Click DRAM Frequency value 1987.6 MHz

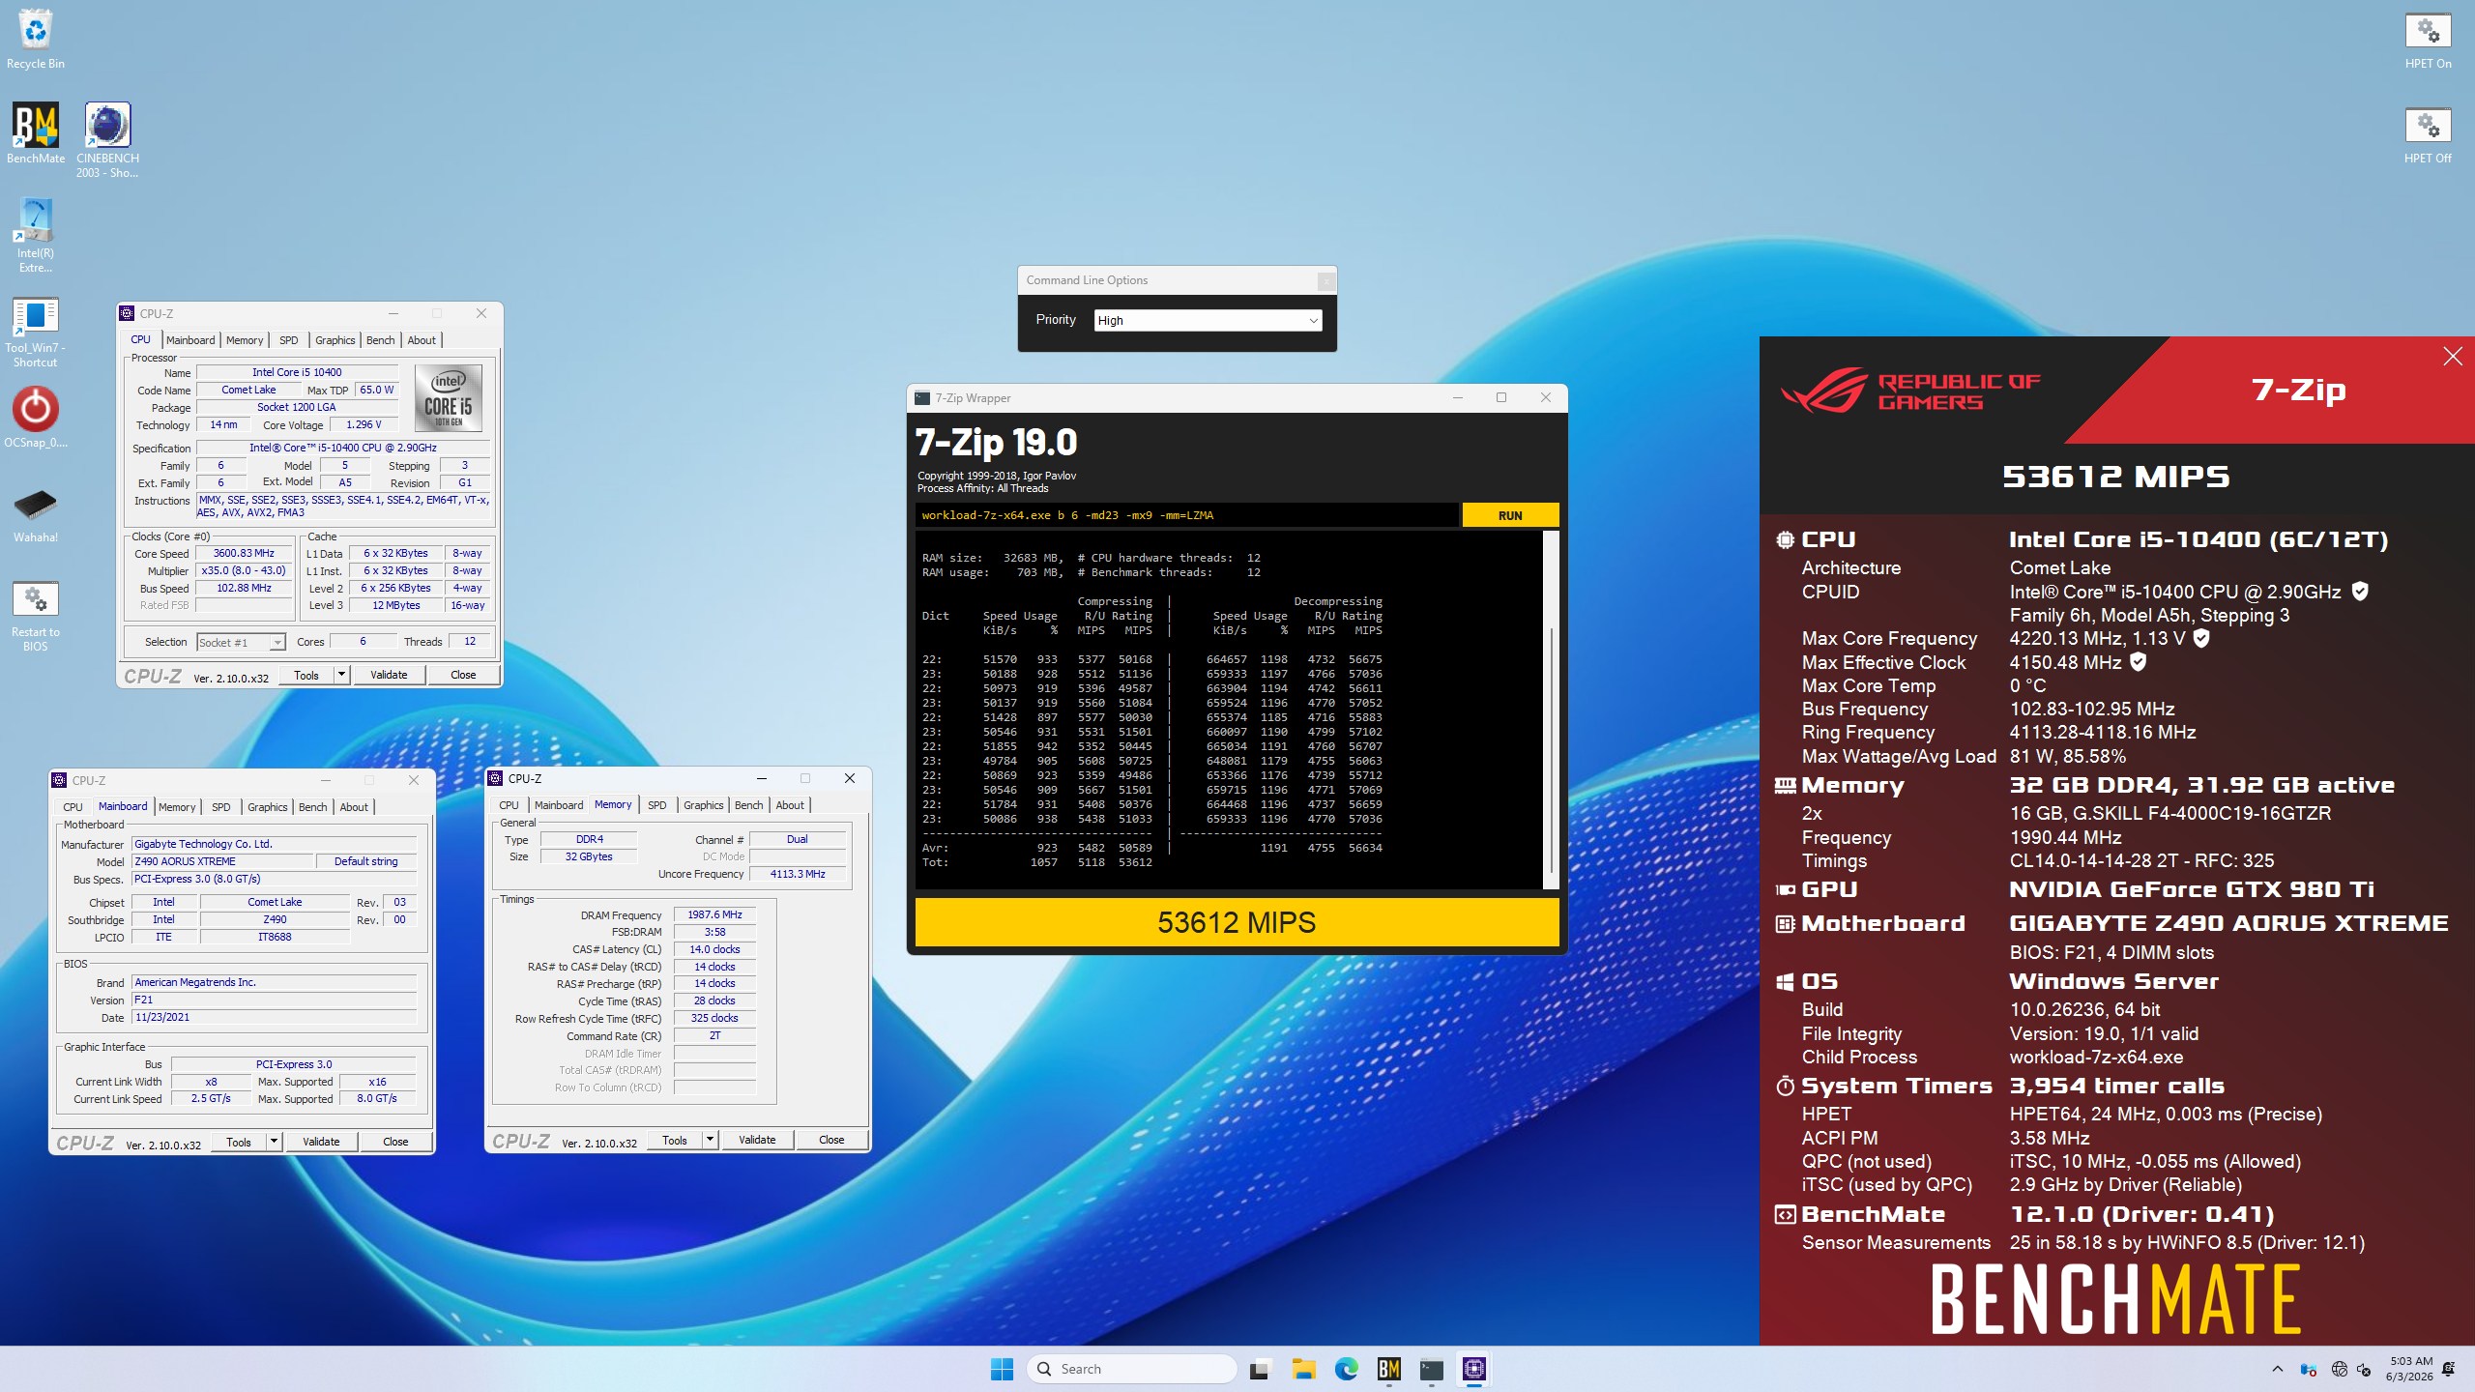coord(714,914)
